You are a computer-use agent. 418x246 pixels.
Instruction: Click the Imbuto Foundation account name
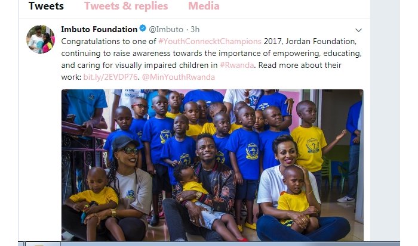99,29
